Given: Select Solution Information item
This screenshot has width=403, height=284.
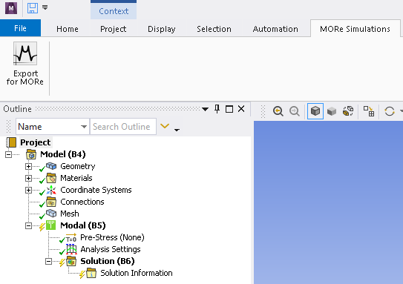Looking at the screenshot, I should pyautogui.click(x=137, y=273).
